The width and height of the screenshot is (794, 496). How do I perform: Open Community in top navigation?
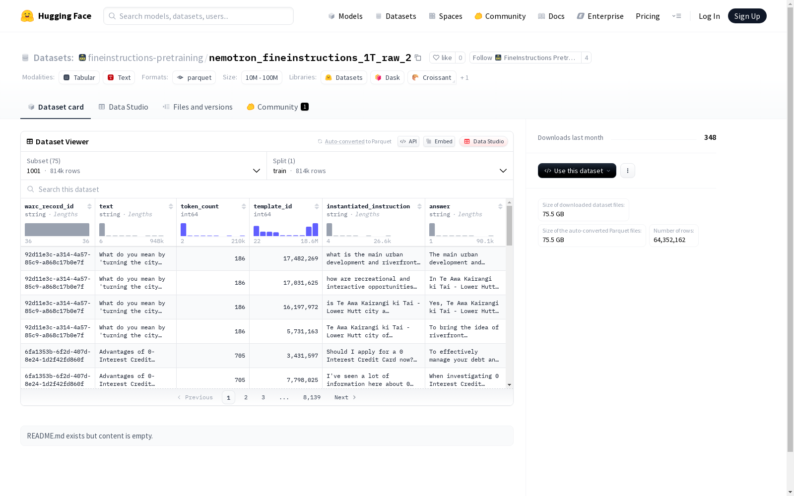click(500, 16)
